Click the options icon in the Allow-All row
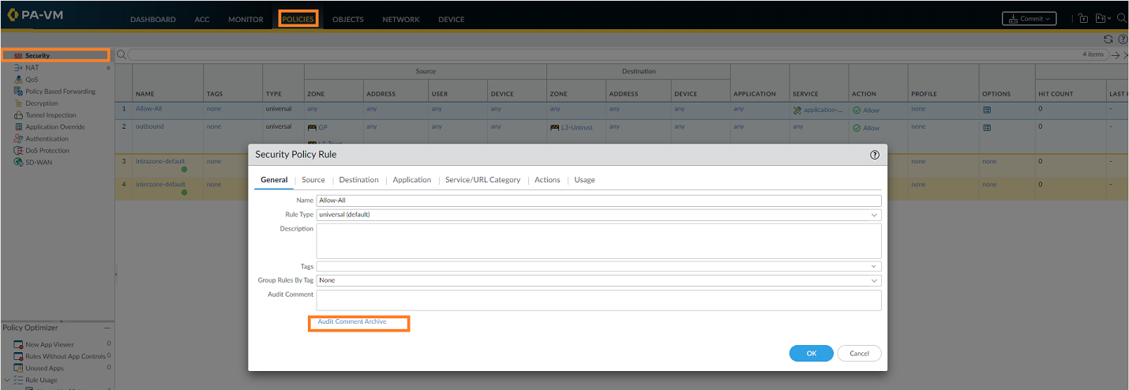 [987, 110]
